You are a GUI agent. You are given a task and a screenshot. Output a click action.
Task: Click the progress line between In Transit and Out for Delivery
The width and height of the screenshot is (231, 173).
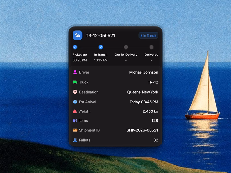point(114,47)
